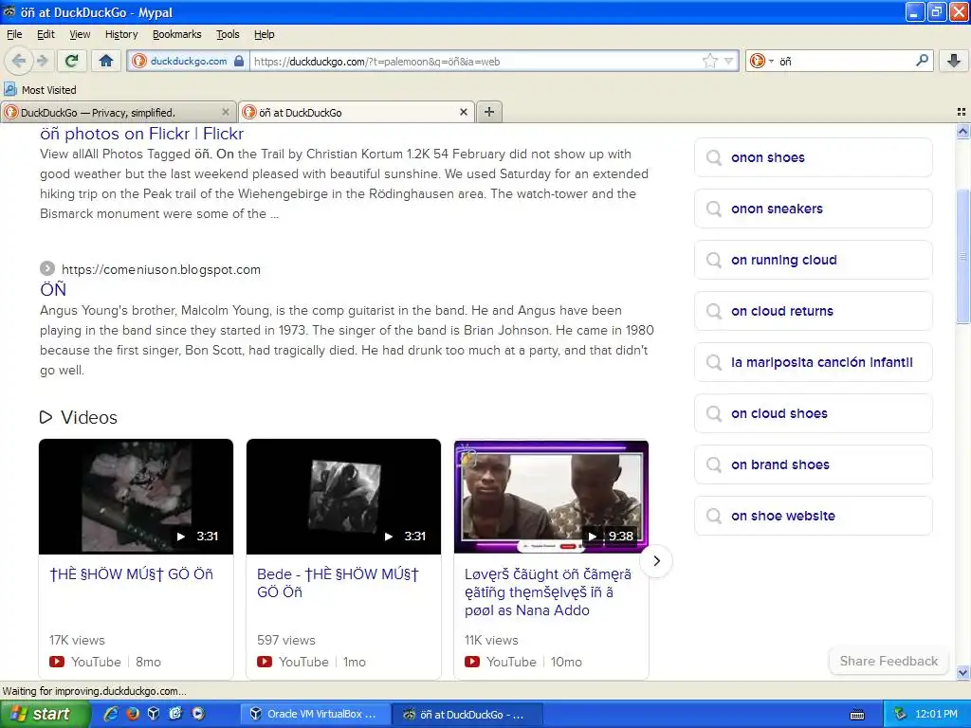
Task: Launch Internet Explorer from quick launch
Action: point(112,714)
